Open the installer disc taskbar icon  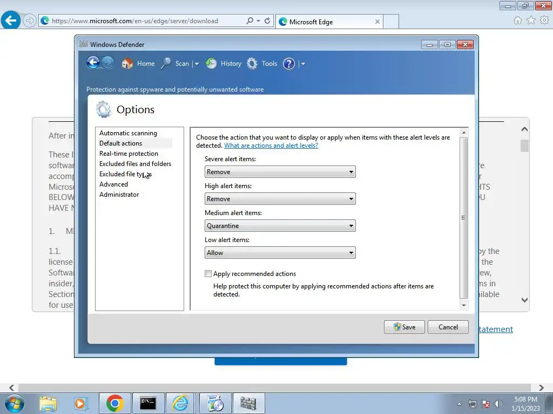pos(215,403)
